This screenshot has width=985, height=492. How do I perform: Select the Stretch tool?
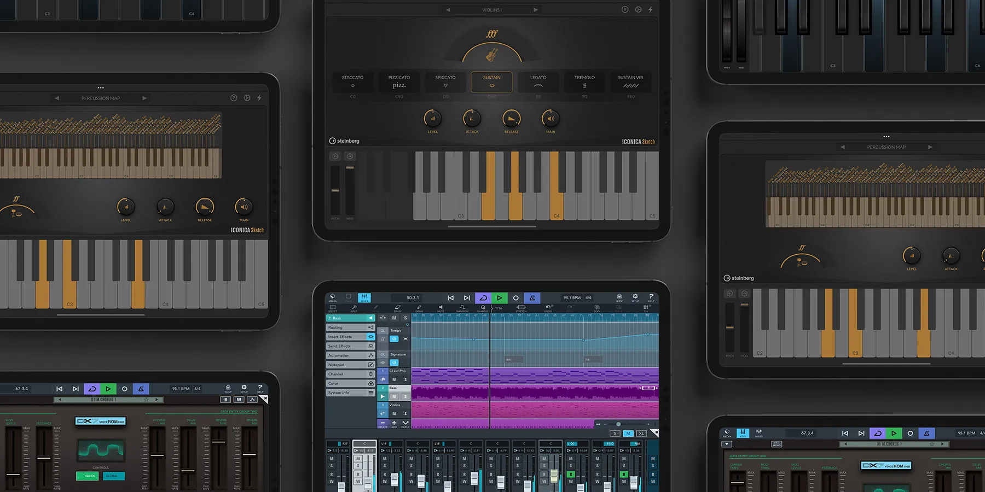pos(521,308)
